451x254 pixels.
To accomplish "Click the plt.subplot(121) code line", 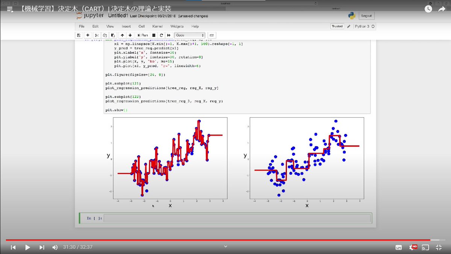I will [x=123, y=83].
